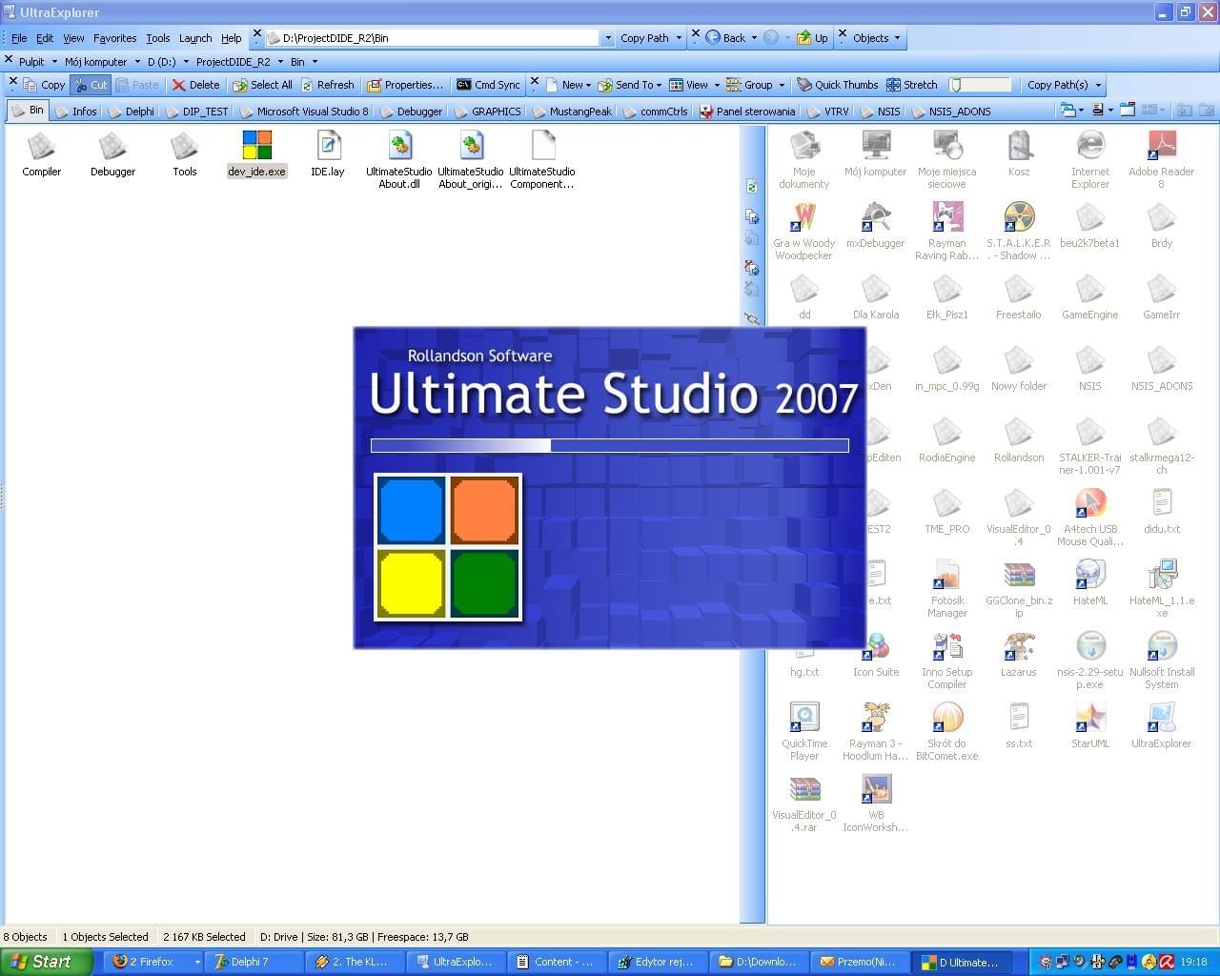Click the Cmd Sync button
This screenshot has width=1220, height=976.
(488, 85)
